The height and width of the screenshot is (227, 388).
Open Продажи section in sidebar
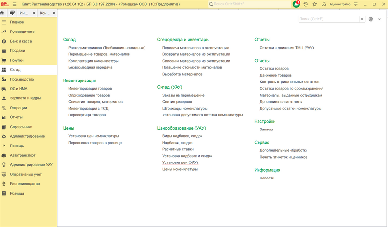(29, 51)
